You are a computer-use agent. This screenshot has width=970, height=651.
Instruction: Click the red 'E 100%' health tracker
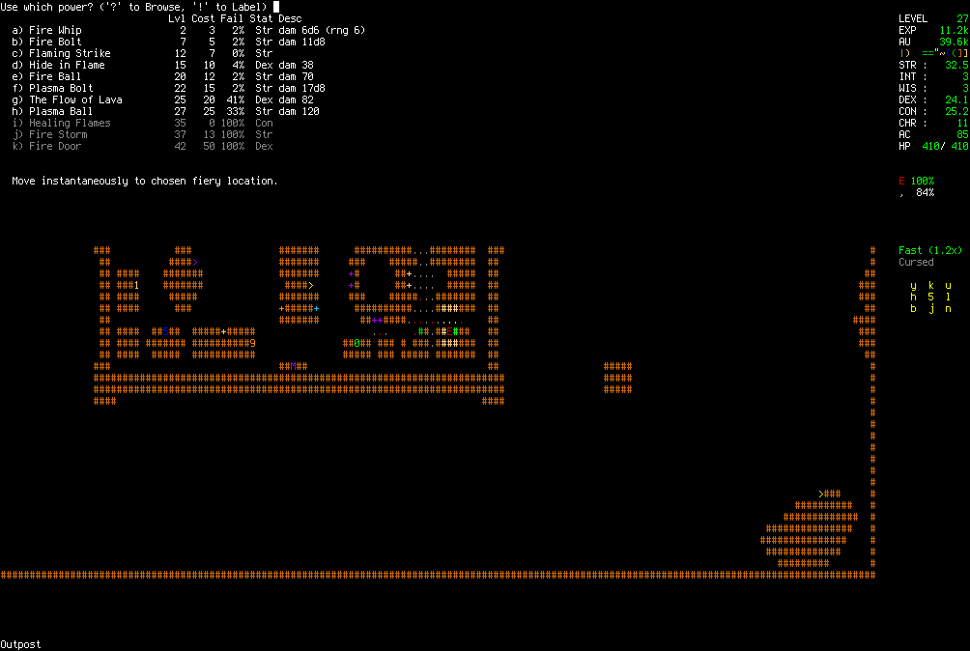point(916,182)
